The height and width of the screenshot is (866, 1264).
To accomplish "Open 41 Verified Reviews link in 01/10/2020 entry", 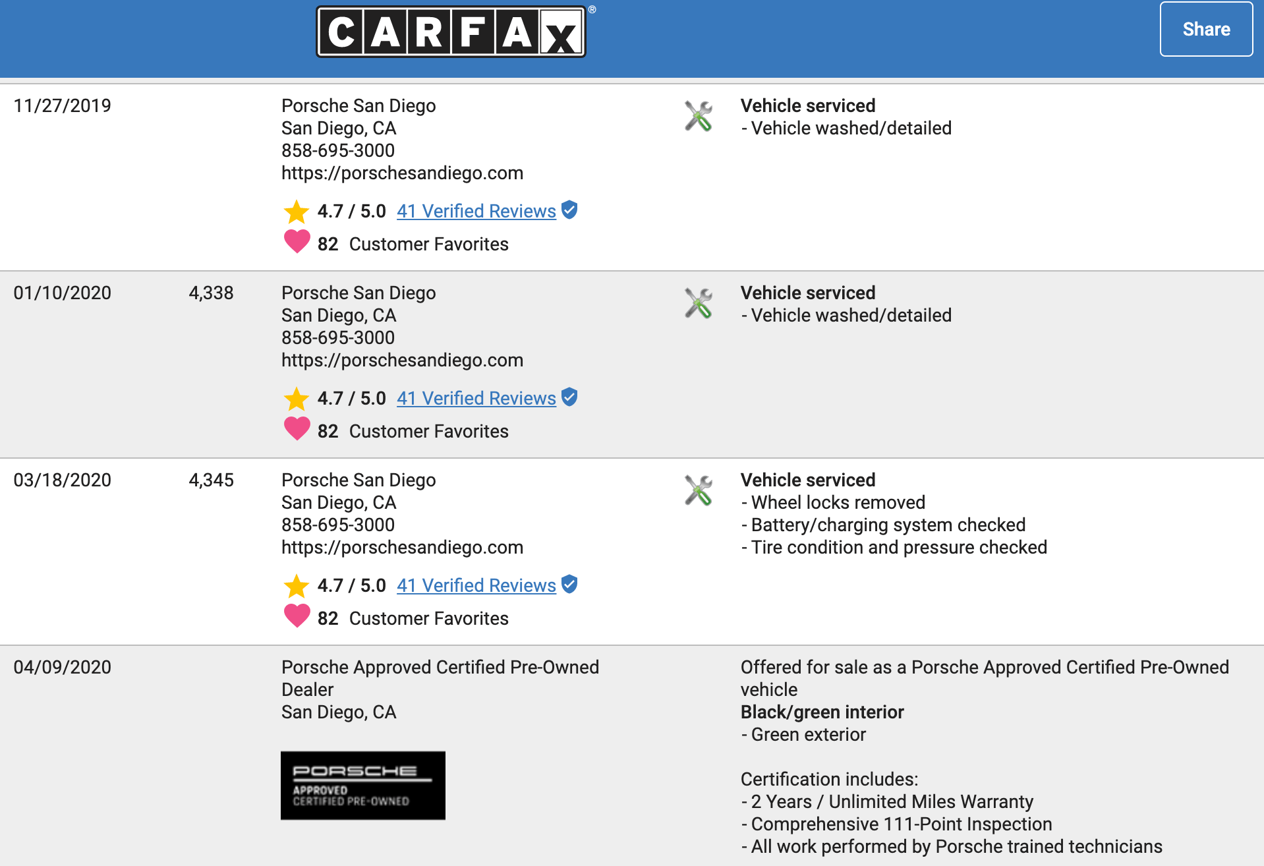I will 476,398.
